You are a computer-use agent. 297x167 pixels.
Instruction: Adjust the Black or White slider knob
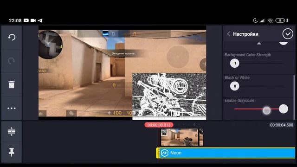(x=235, y=86)
